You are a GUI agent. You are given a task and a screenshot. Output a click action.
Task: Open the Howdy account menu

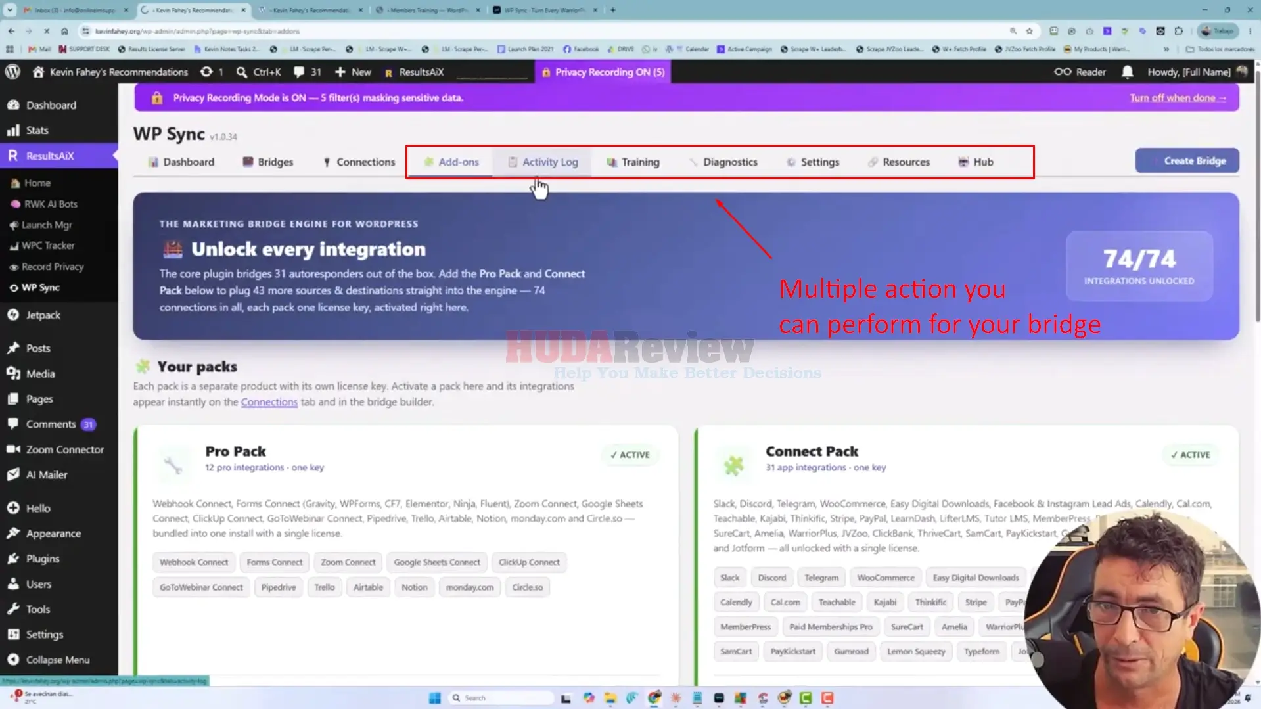(x=1197, y=72)
